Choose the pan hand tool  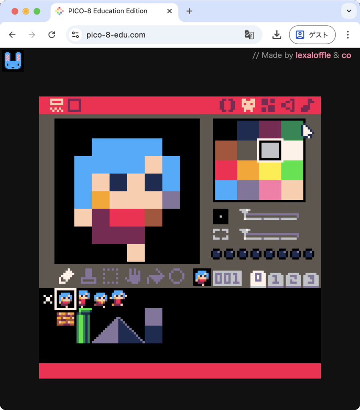coord(132,276)
